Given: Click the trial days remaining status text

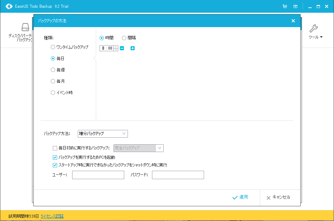Looking at the screenshot, I should pyautogui.click(x=24, y=216).
